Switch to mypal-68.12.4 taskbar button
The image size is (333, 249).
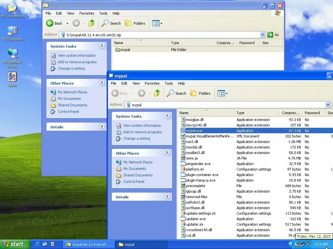click(89, 244)
